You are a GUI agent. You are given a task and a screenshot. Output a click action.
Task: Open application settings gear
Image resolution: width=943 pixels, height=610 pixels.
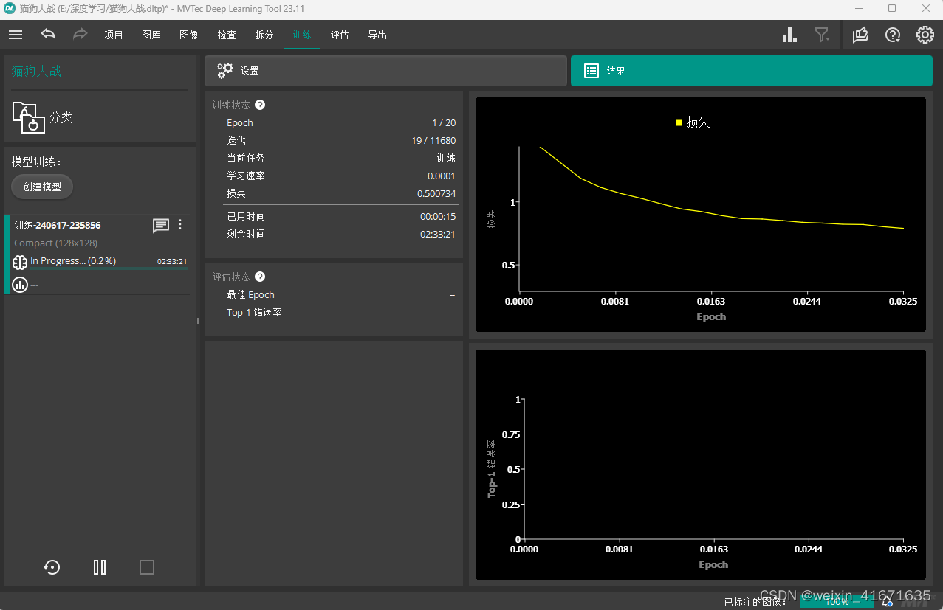point(925,35)
